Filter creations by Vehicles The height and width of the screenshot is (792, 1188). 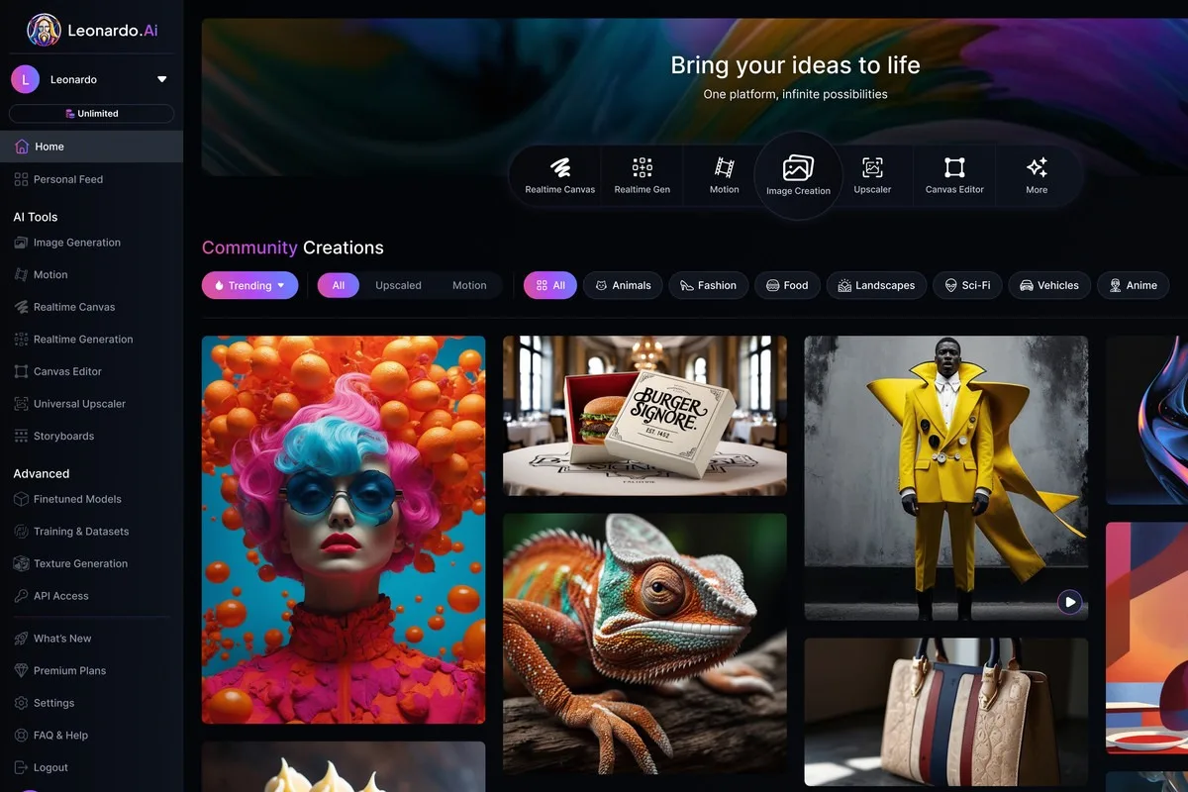[x=1049, y=285]
